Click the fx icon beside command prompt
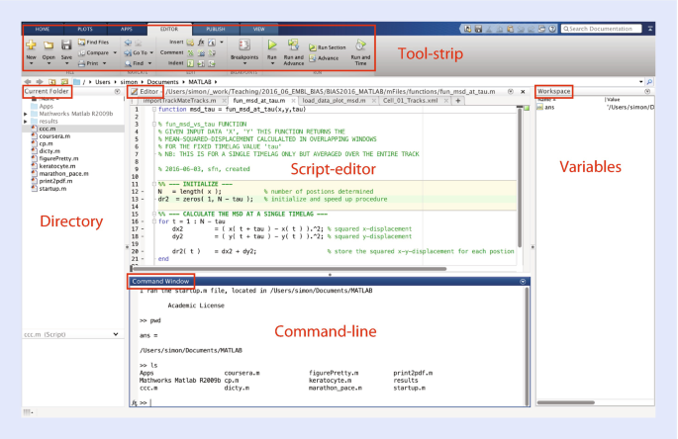This screenshot has width=678, height=439. (134, 402)
